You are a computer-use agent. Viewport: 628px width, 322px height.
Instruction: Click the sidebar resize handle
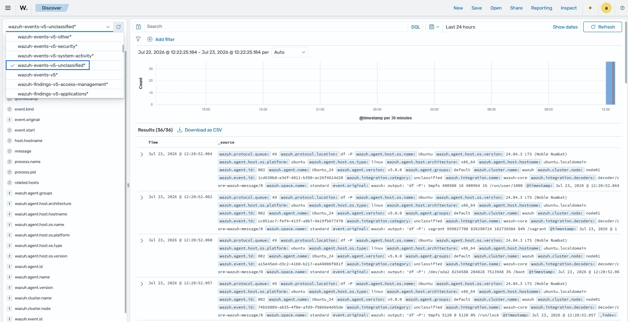[x=128, y=185]
